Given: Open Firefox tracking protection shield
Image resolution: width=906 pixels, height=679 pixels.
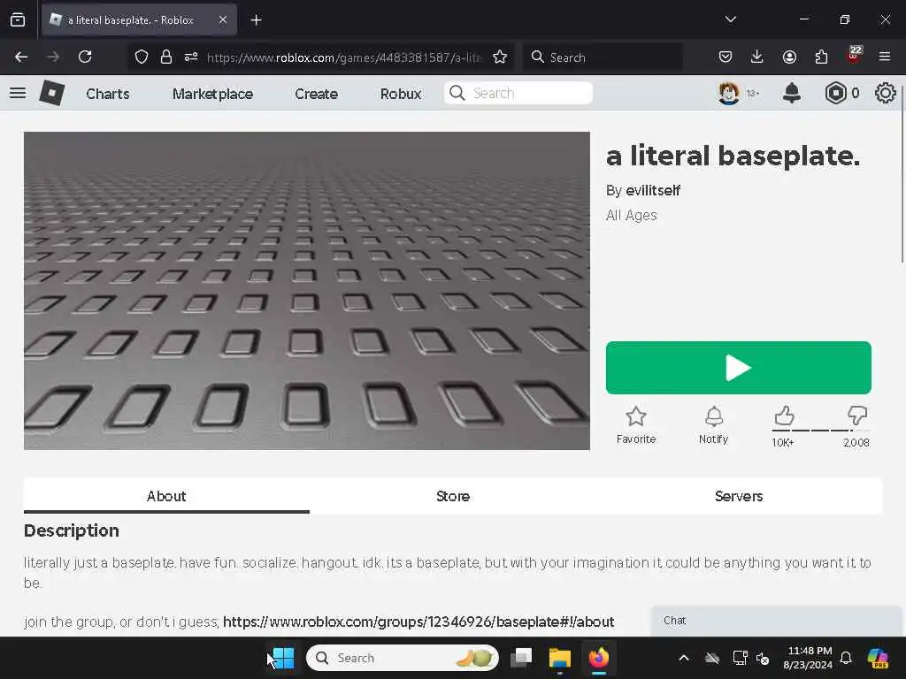Looking at the screenshot, I should [x=142, y=57].
